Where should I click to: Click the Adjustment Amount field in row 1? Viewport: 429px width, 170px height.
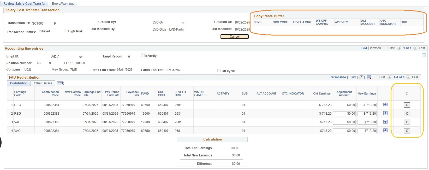click(344, 105)
